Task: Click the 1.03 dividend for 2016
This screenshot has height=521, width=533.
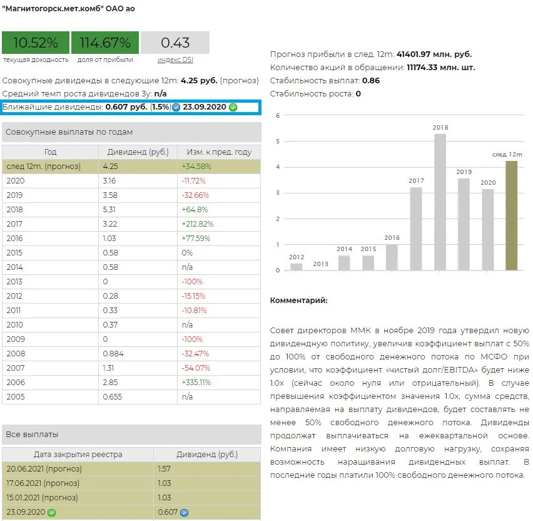Action: (109, 239)
